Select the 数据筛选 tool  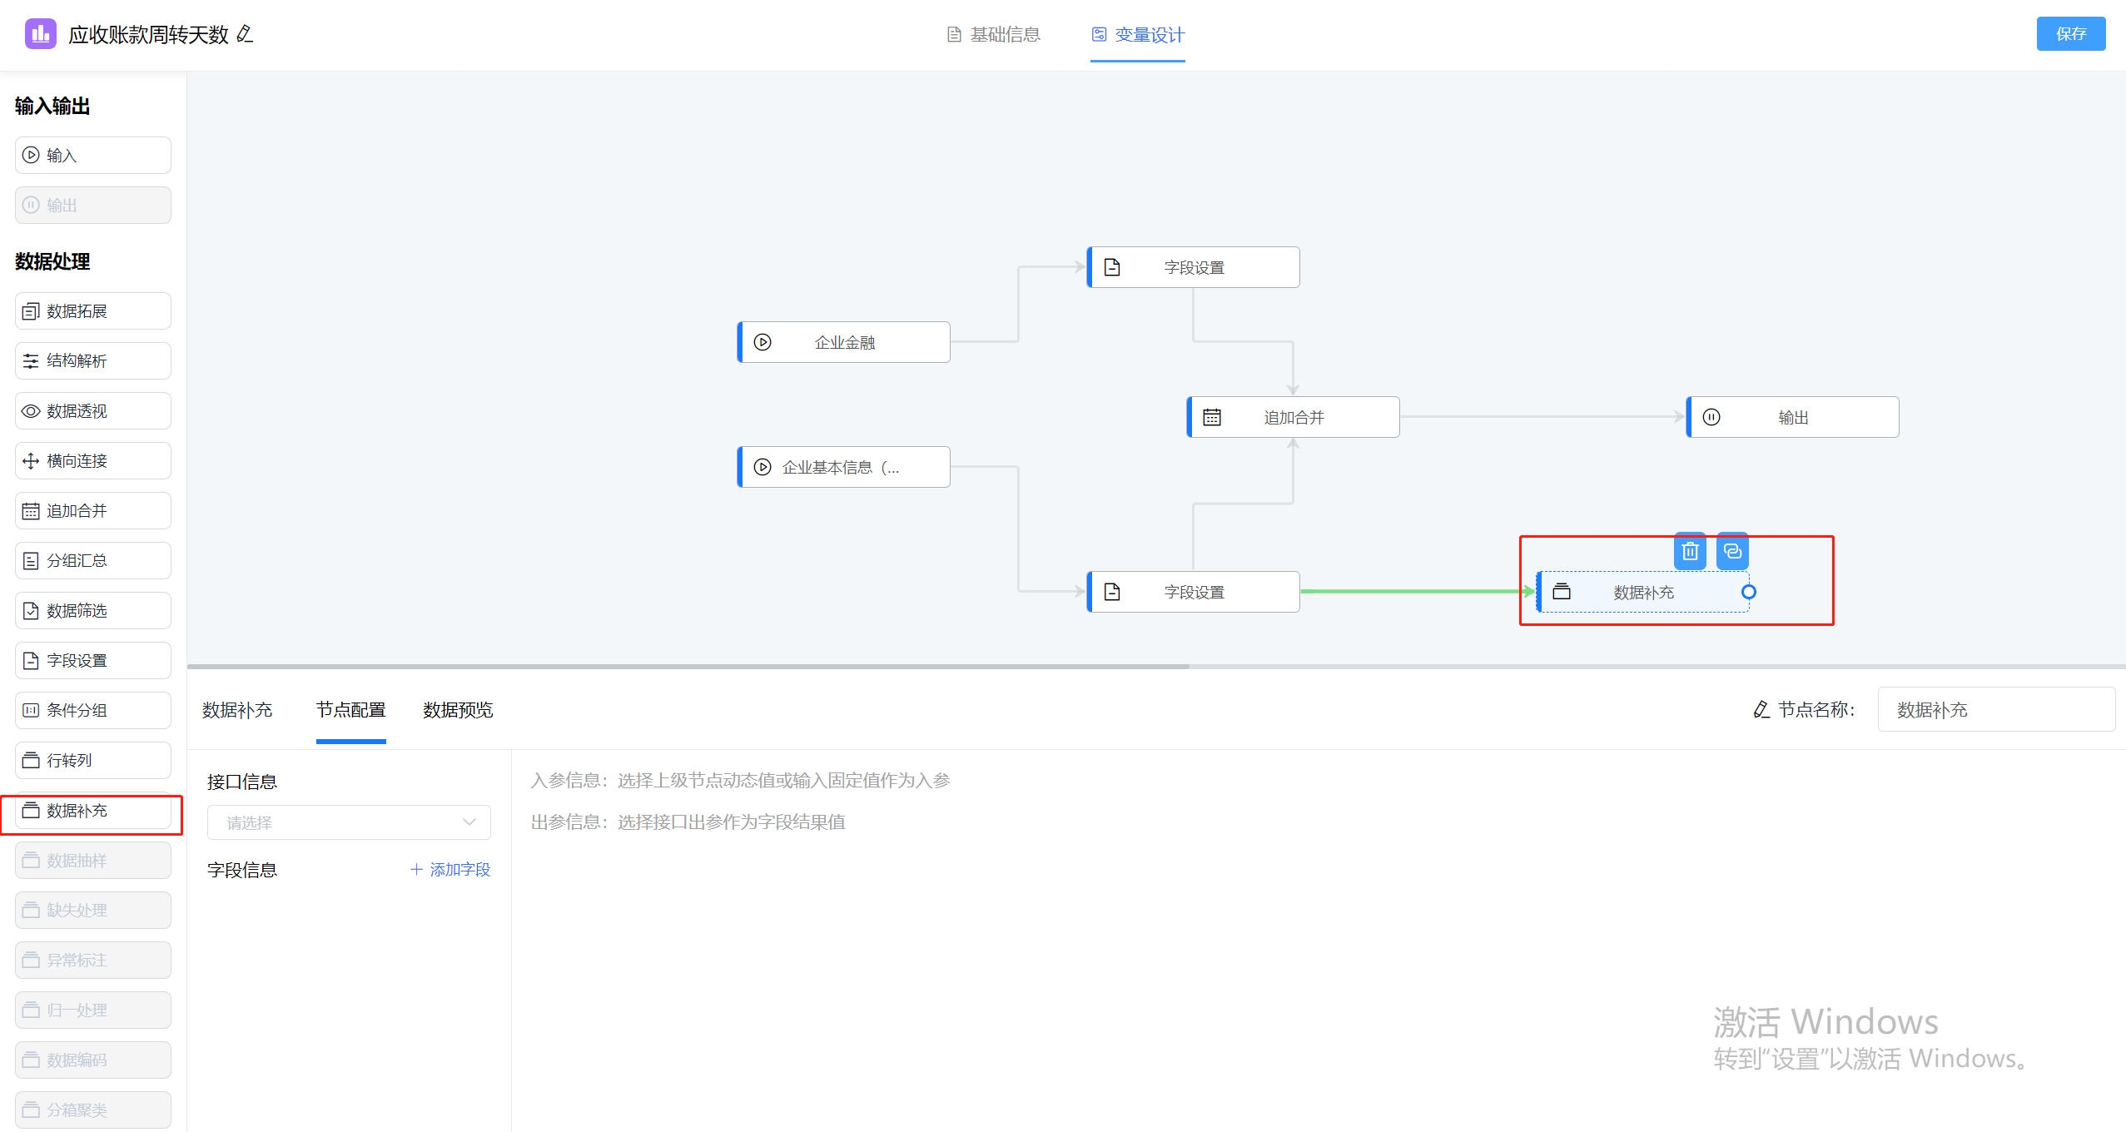point(92,610)
